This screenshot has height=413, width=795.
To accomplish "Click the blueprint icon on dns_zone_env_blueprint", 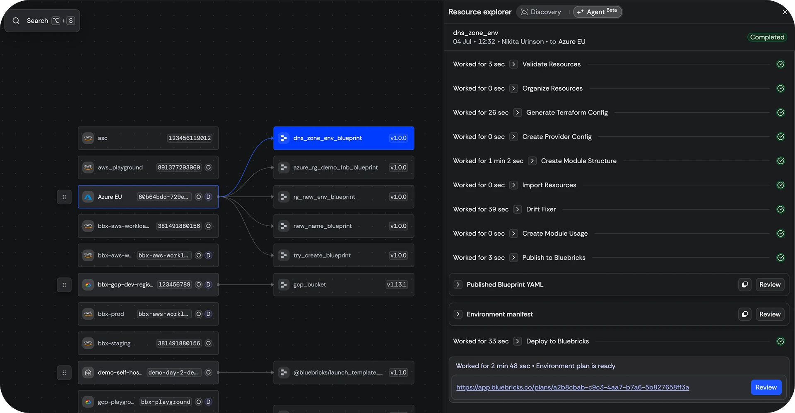I will pos(284,138).
